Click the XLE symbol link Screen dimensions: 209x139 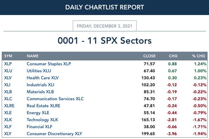point(8,113)
